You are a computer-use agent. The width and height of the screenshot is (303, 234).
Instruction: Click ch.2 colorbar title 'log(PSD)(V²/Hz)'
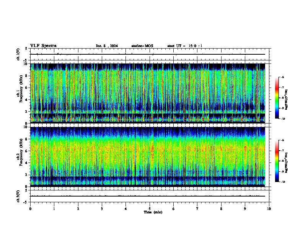pyautogui.click(x=287, y=162)
